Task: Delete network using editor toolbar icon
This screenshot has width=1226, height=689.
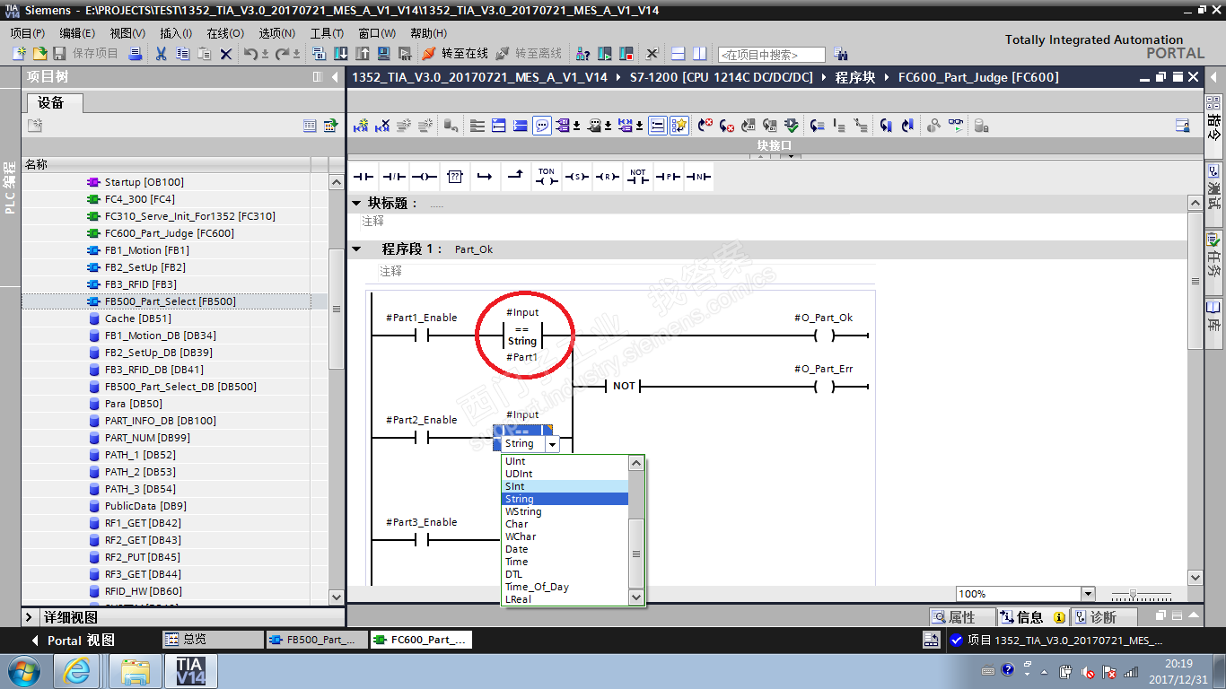Action: coord(383,126)
